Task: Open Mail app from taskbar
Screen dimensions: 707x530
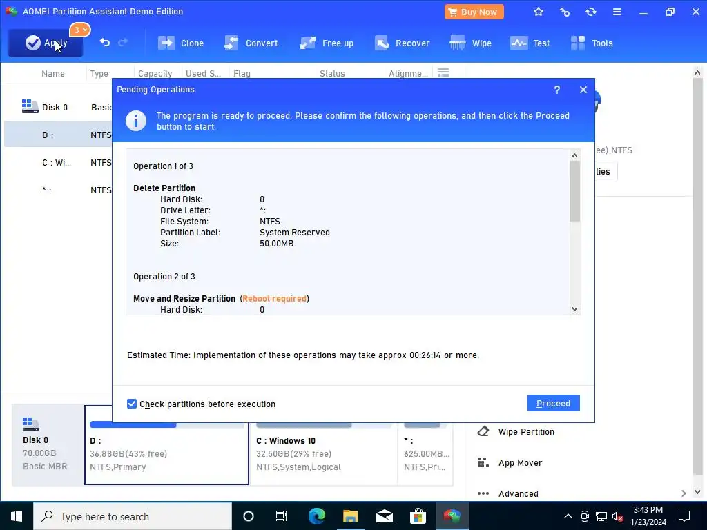Action: tap(384, 516)
